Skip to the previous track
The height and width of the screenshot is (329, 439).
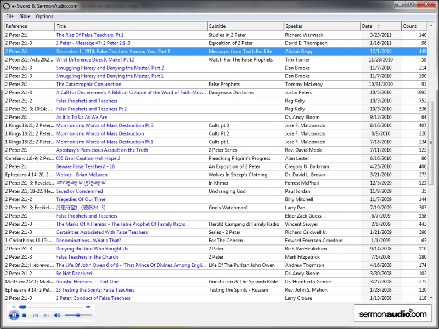[x=36, y=315]
